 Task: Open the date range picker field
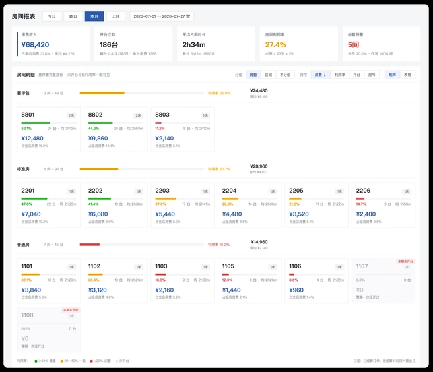coord(162,16)
